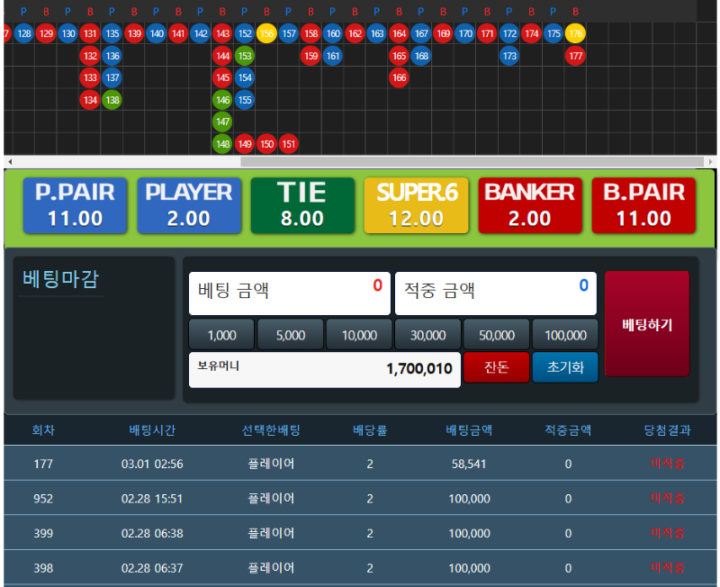Click yellow roadmap marker 156
Image resolution: width=720 pixels, height=587 pixels.
[x=266, y=33]
